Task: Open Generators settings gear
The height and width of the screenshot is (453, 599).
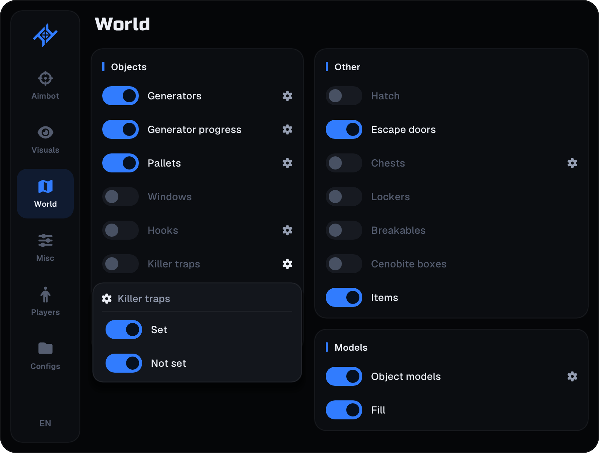Action: (287, 96)
